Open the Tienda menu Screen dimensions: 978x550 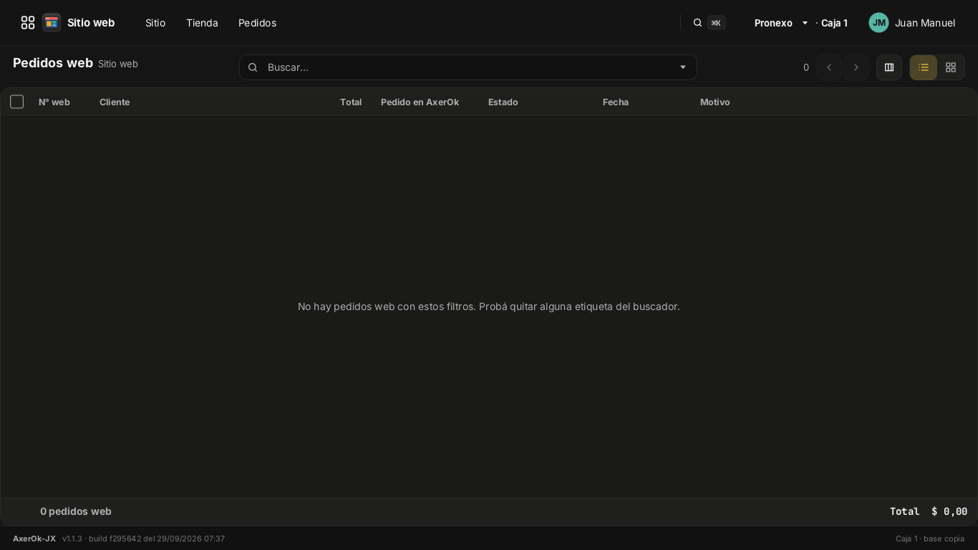click(202, 23)
